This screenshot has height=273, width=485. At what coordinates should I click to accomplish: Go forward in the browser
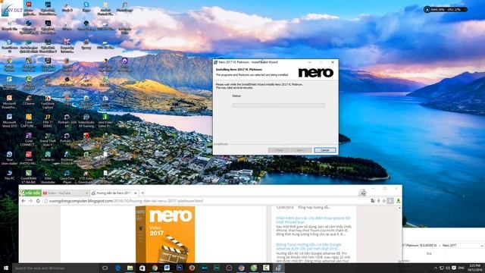[x=30, y=201]
